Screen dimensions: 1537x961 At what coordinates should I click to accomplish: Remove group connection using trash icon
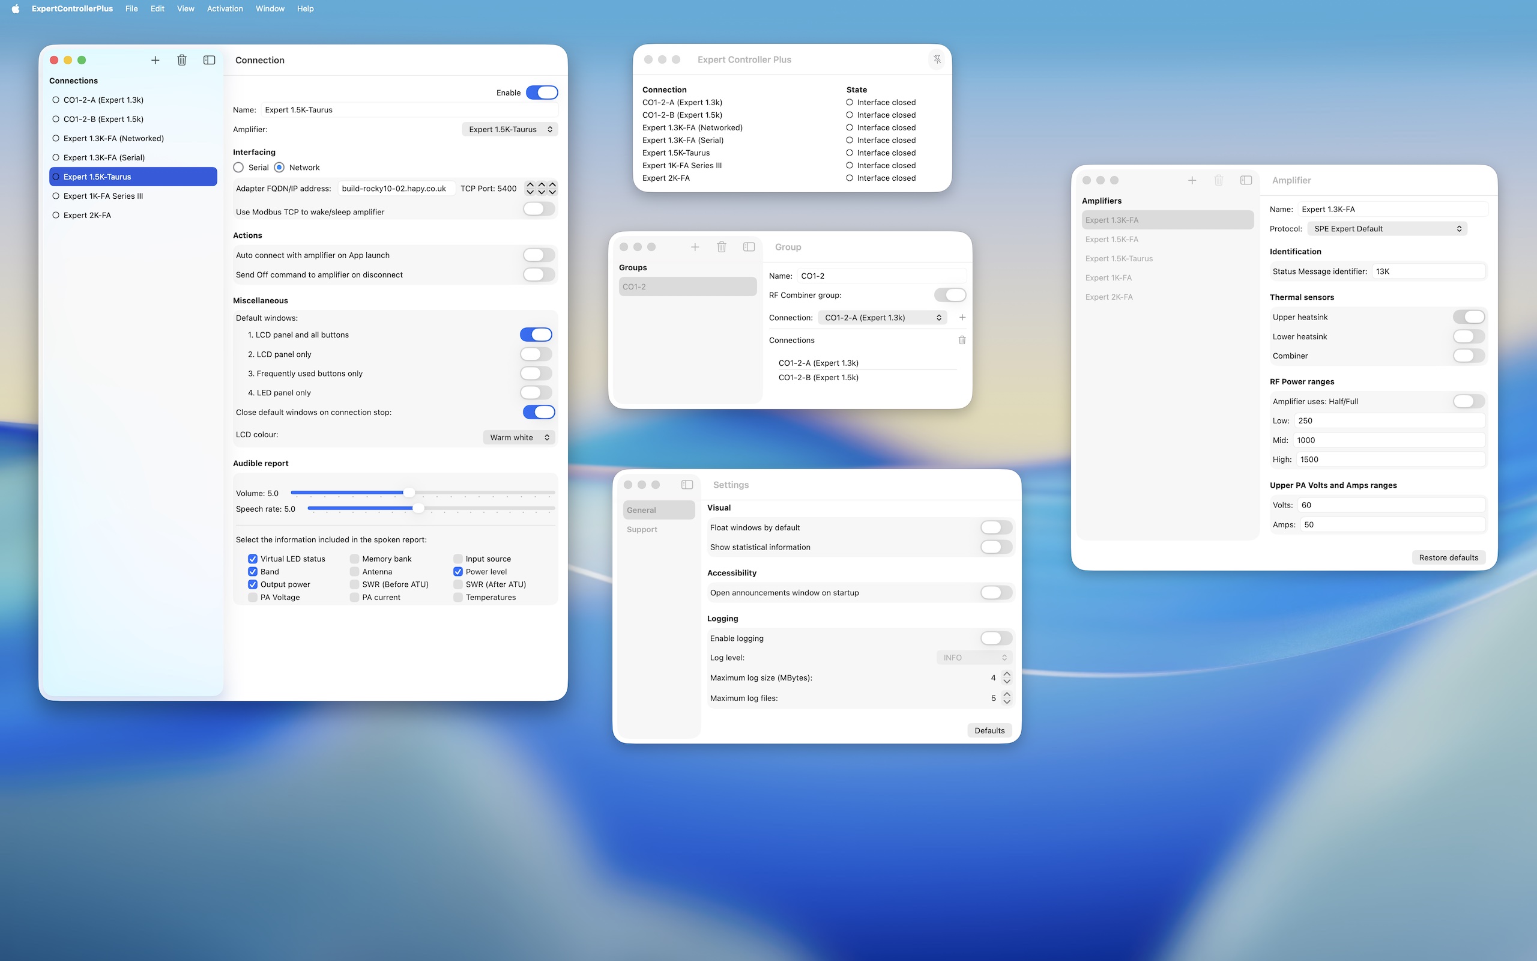[962, 340]
